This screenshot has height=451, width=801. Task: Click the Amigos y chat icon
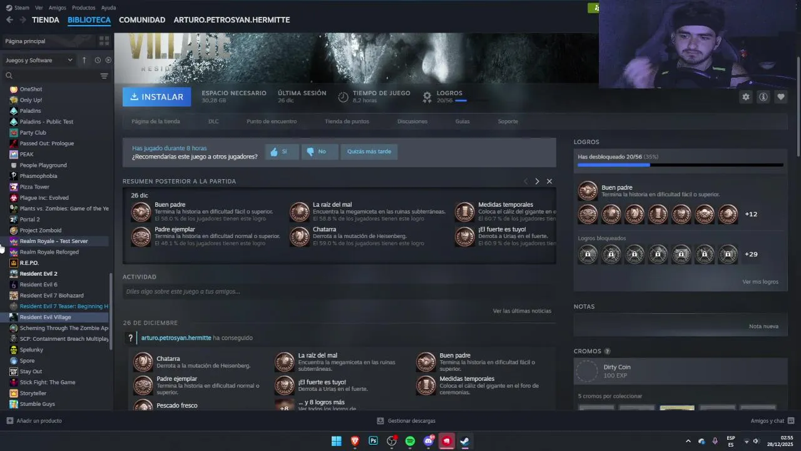tap(790, 421)
